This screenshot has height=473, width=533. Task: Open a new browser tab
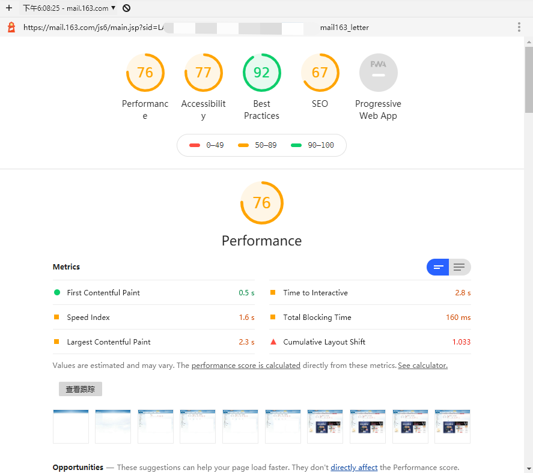[7, 8]
